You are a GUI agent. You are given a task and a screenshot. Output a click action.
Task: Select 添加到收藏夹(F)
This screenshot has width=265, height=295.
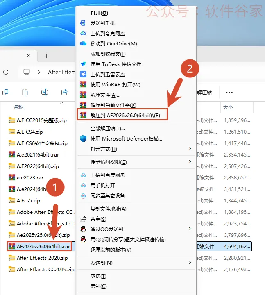click(x=108, y=54)
